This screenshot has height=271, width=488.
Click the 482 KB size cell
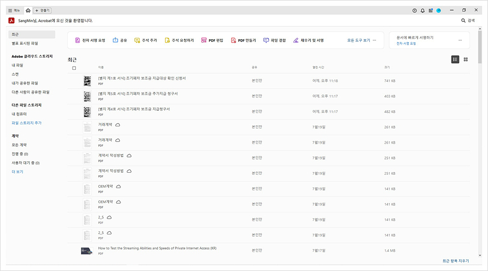[390, 112]
